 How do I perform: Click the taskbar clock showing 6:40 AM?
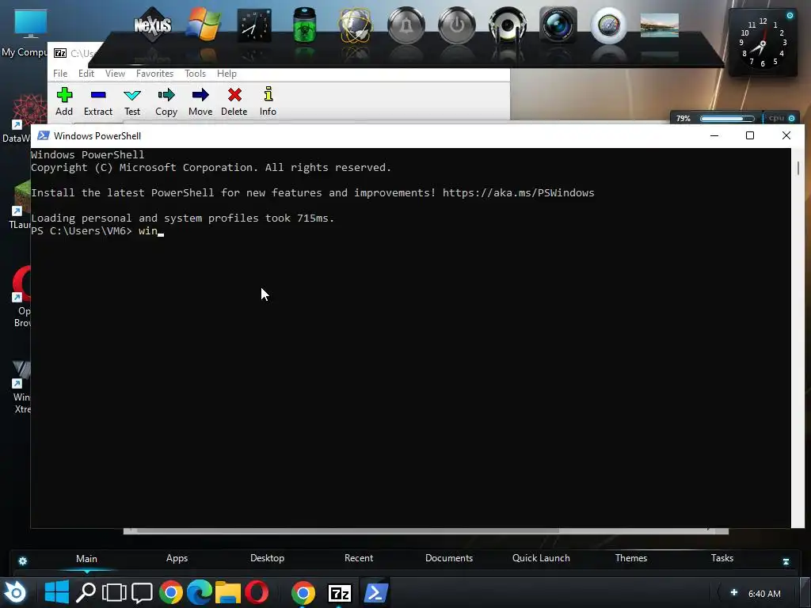(x=764, y=594)
